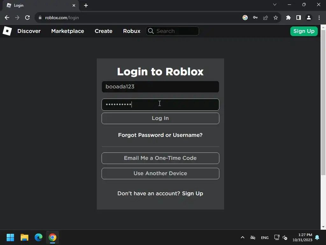Open notifications bell icon

tap(317, 237)
